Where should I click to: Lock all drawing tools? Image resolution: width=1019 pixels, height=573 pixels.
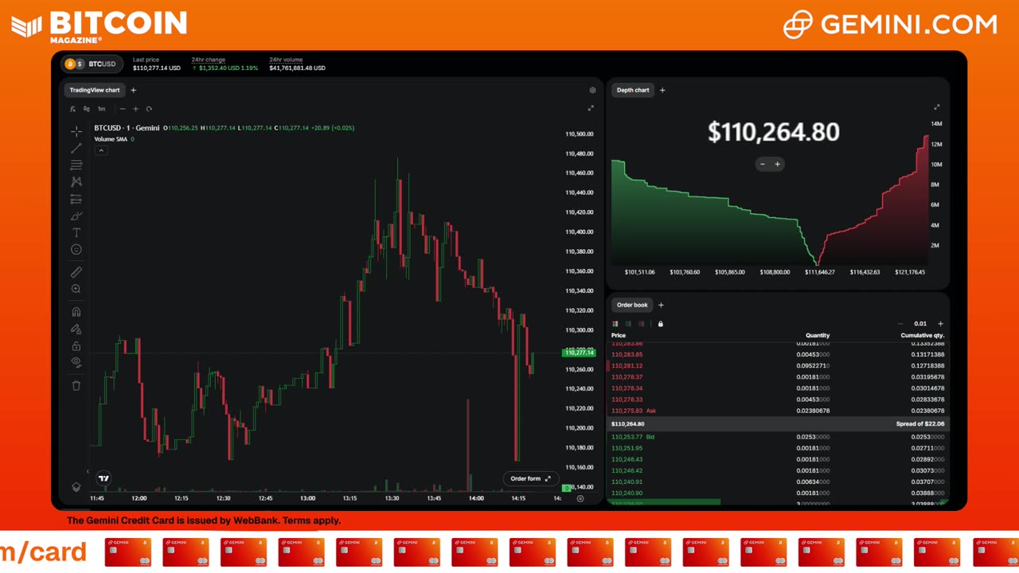[76, 345]
